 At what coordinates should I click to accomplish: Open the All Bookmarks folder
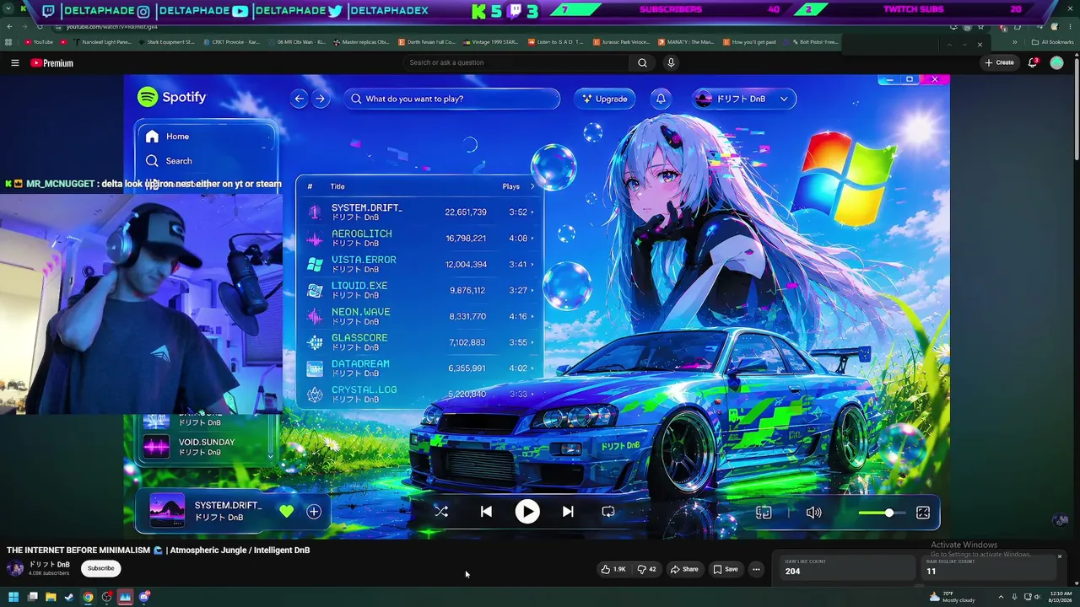(x=1053, y=42)
